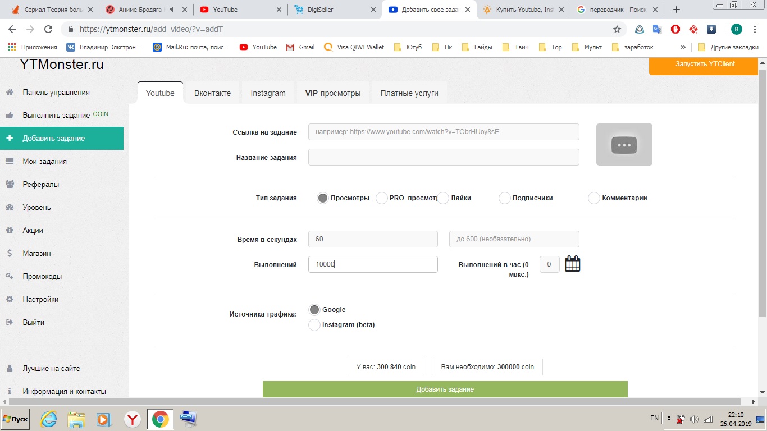Switch to the Youtube tab

(x=160, y=93)
